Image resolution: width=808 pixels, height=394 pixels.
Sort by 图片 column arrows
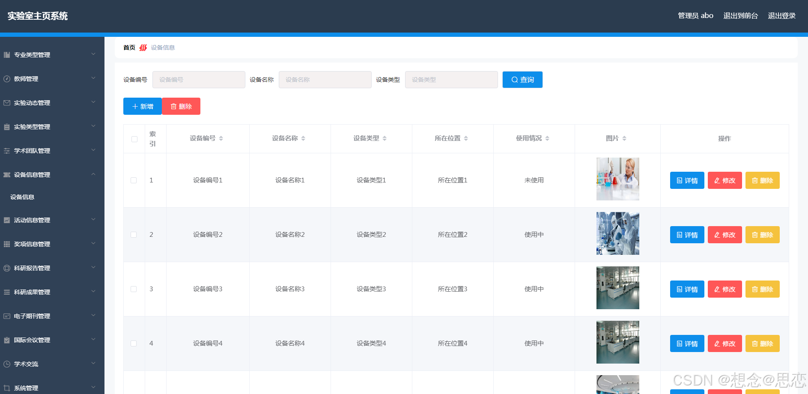624,138
